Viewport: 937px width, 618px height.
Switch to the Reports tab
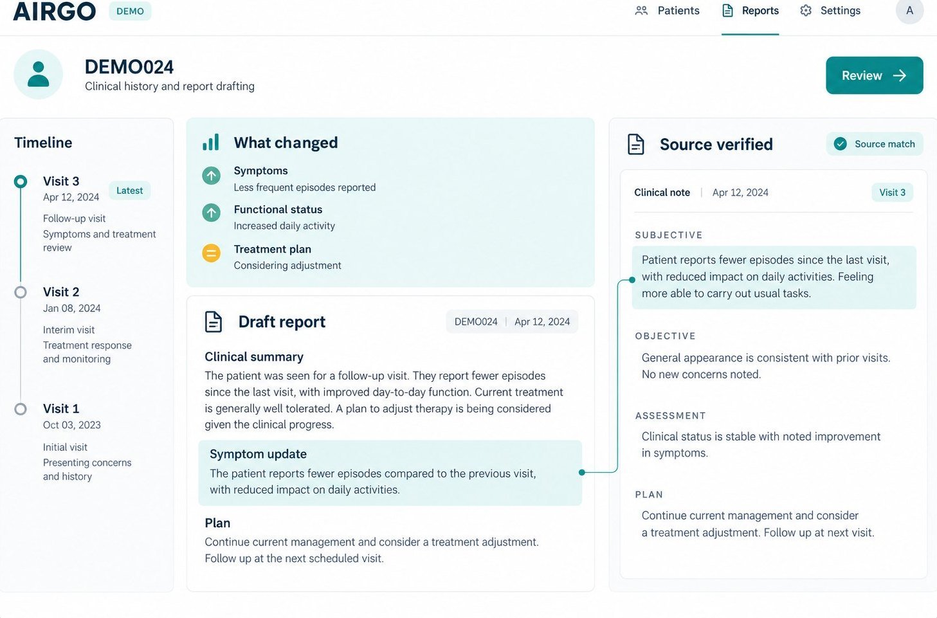[x=750, y=11]
